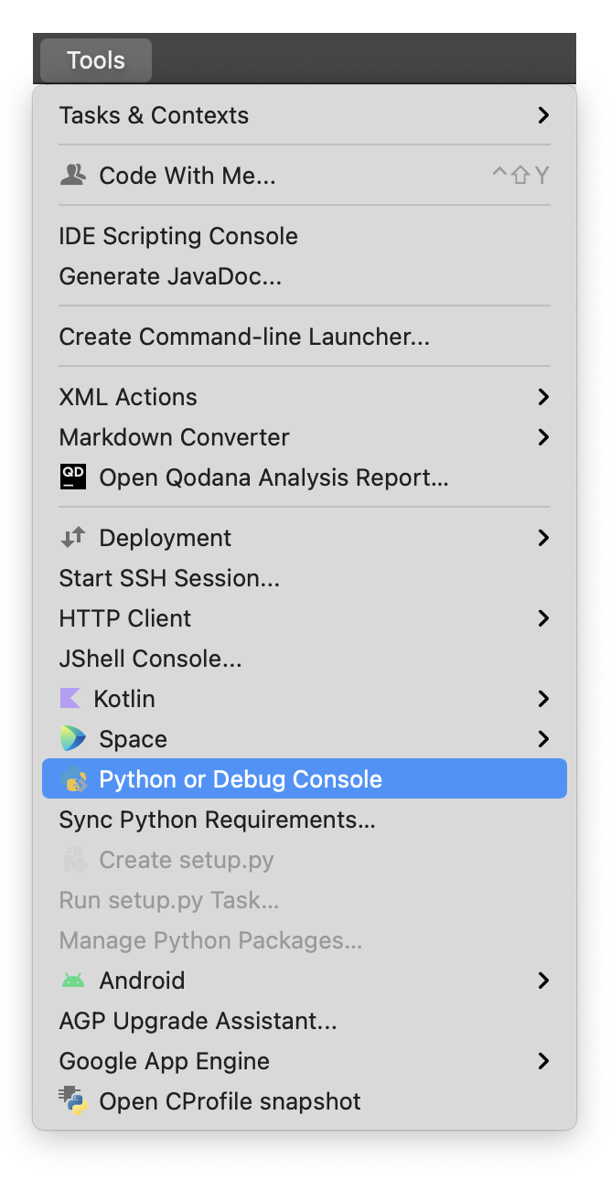611x1180 pixels.
Task: Expand the Google App Engine chevron
Action: pyautogui.click(x=543, y=1061)
